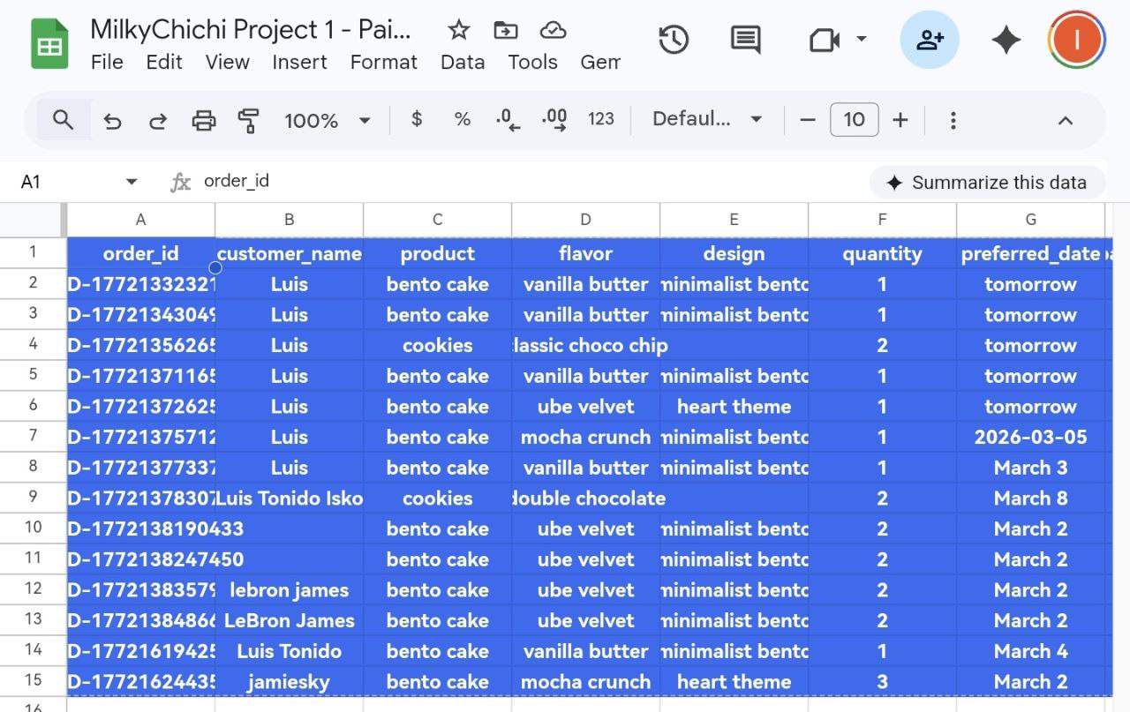Click the Redo icon
1130x712 pixels.
[x=157, y=119]
